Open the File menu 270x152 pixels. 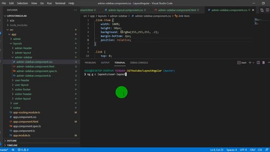pyautogui.click(x=4, y=3)
